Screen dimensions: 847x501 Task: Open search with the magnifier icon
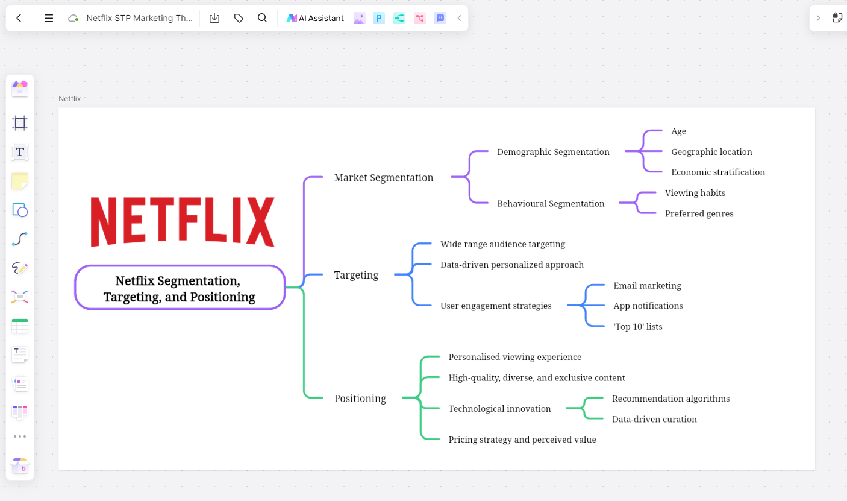pyautogui.click(x=262, y=18)
